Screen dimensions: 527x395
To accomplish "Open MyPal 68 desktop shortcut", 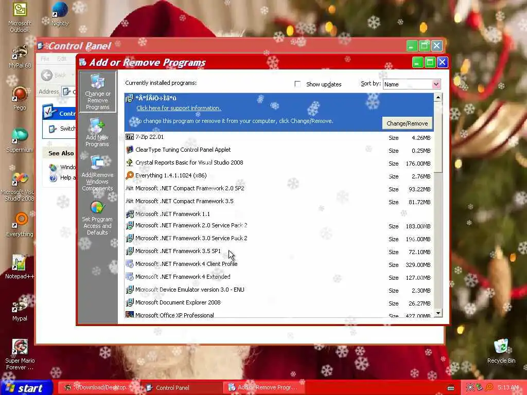I will [x=20, y=57].
